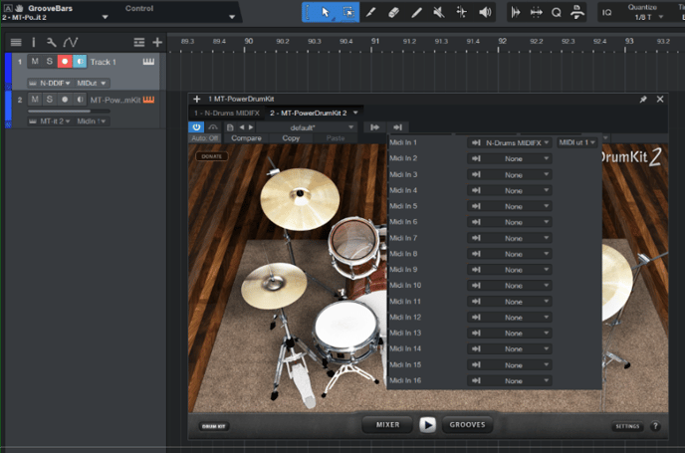
Task: Open the macro toolbar icon
Action: (x=577, y=12)
